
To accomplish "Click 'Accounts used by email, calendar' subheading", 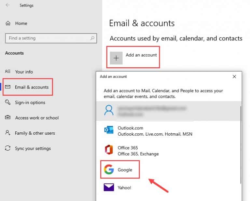I will click(x=176, y=38).
